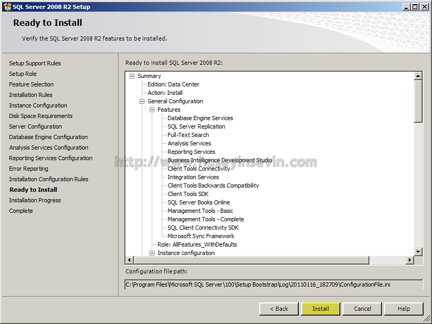This screenshot has height=324, width=432.
Task: Select the Database Engine Configuration step
Action: 48,137
